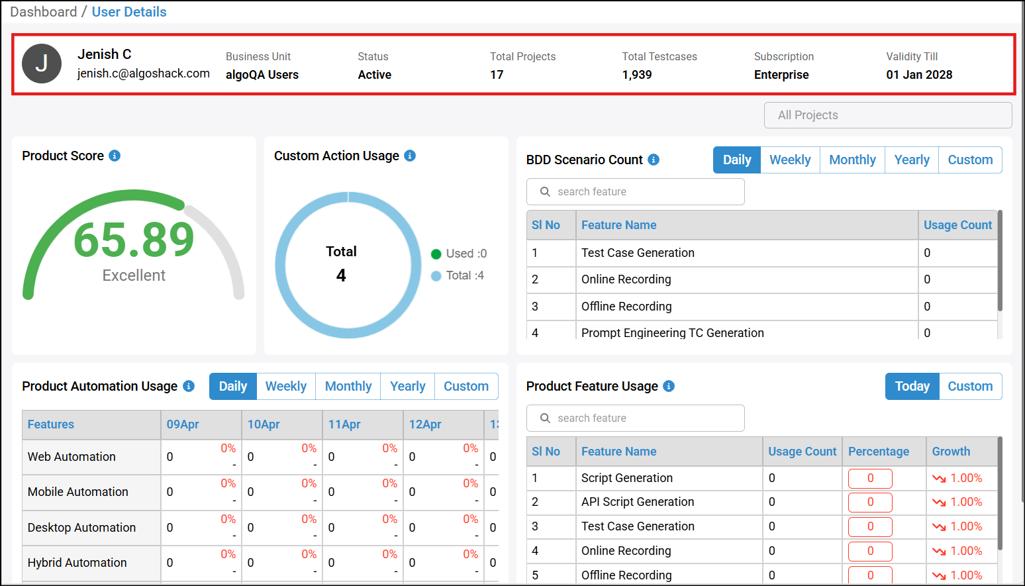Image resolution: width=1025 pixels, height=586 pixels.
Task: Click the 11Apr column header
Action: pos(363,424)
